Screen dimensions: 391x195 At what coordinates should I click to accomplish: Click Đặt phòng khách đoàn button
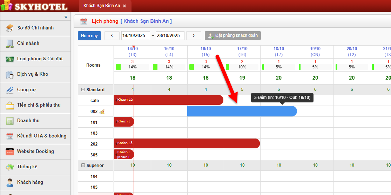[x=233, y=36]
